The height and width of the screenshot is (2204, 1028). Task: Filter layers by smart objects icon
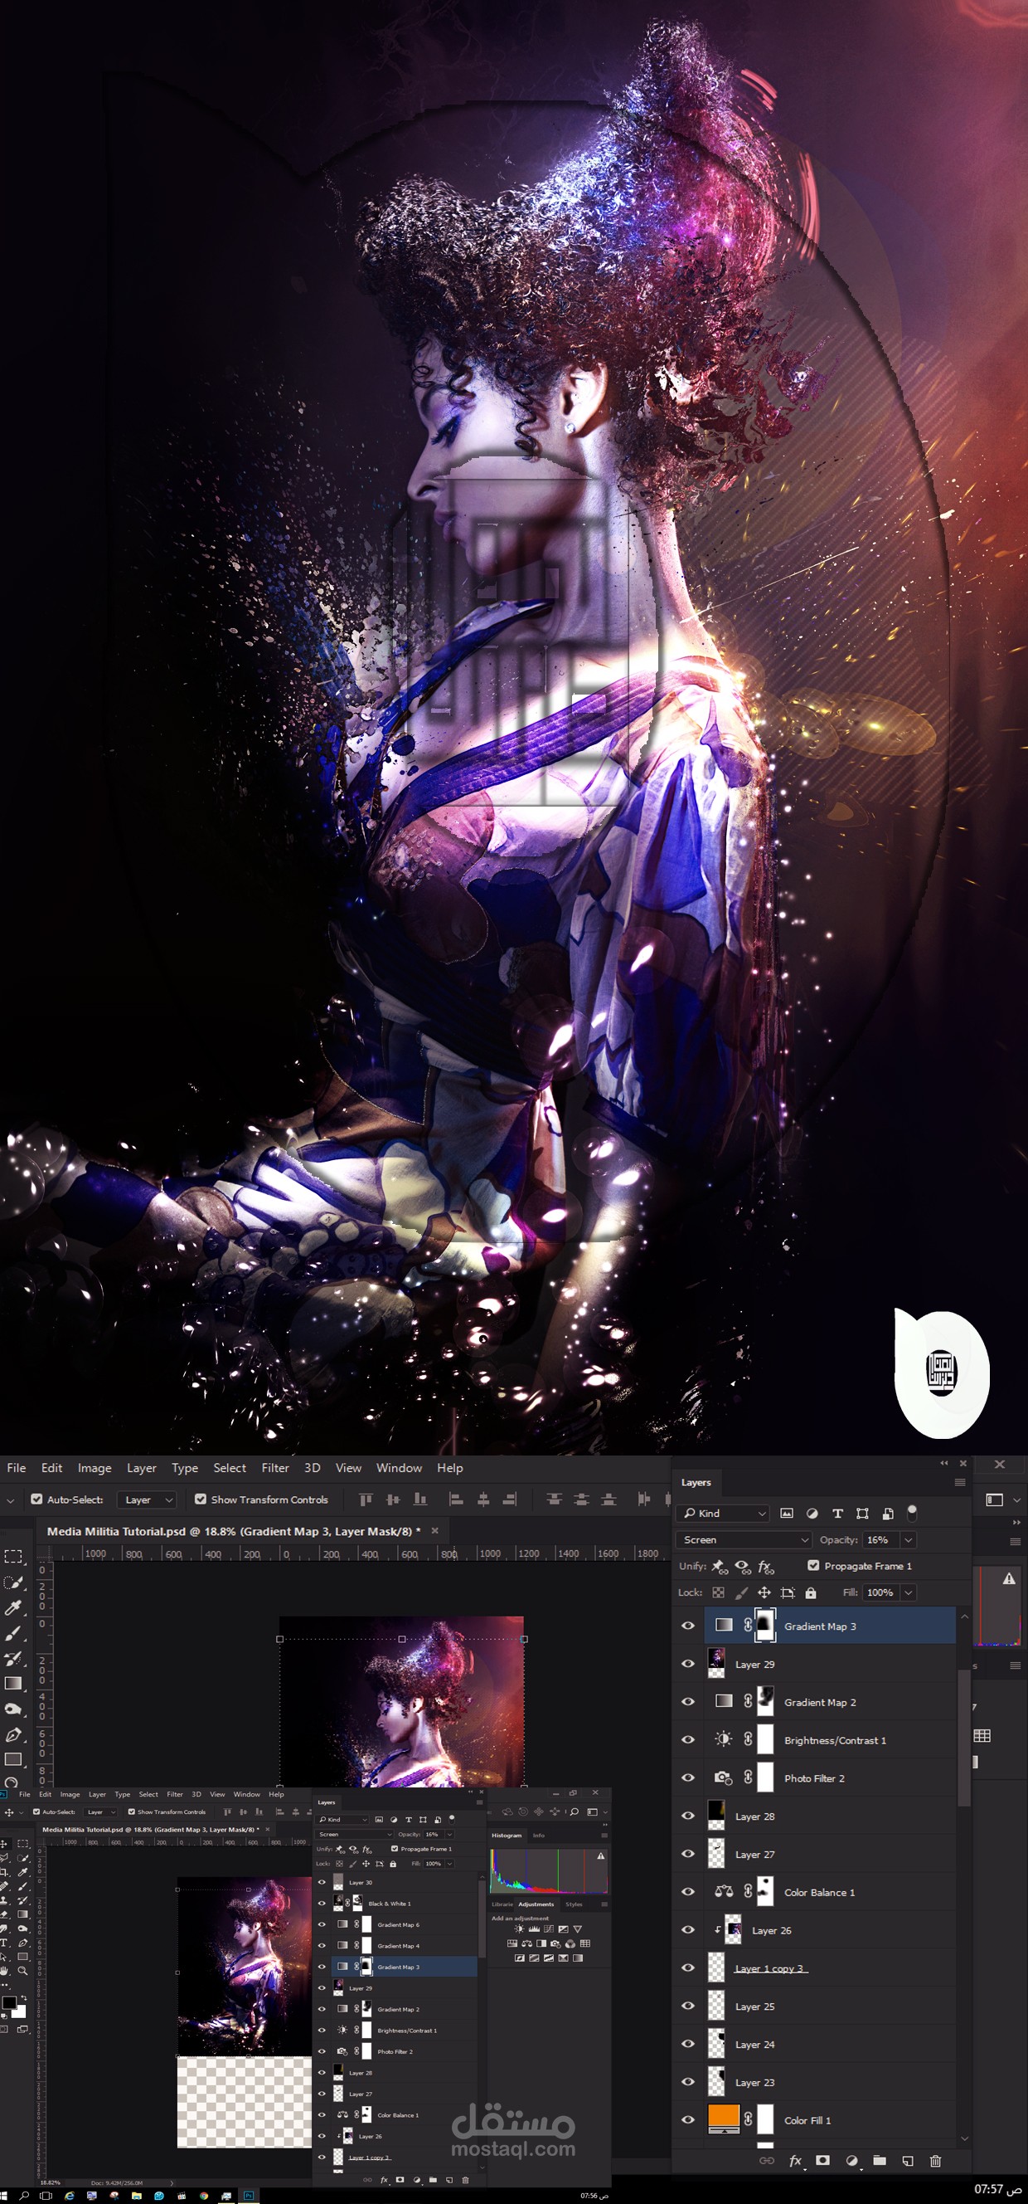888,1514
